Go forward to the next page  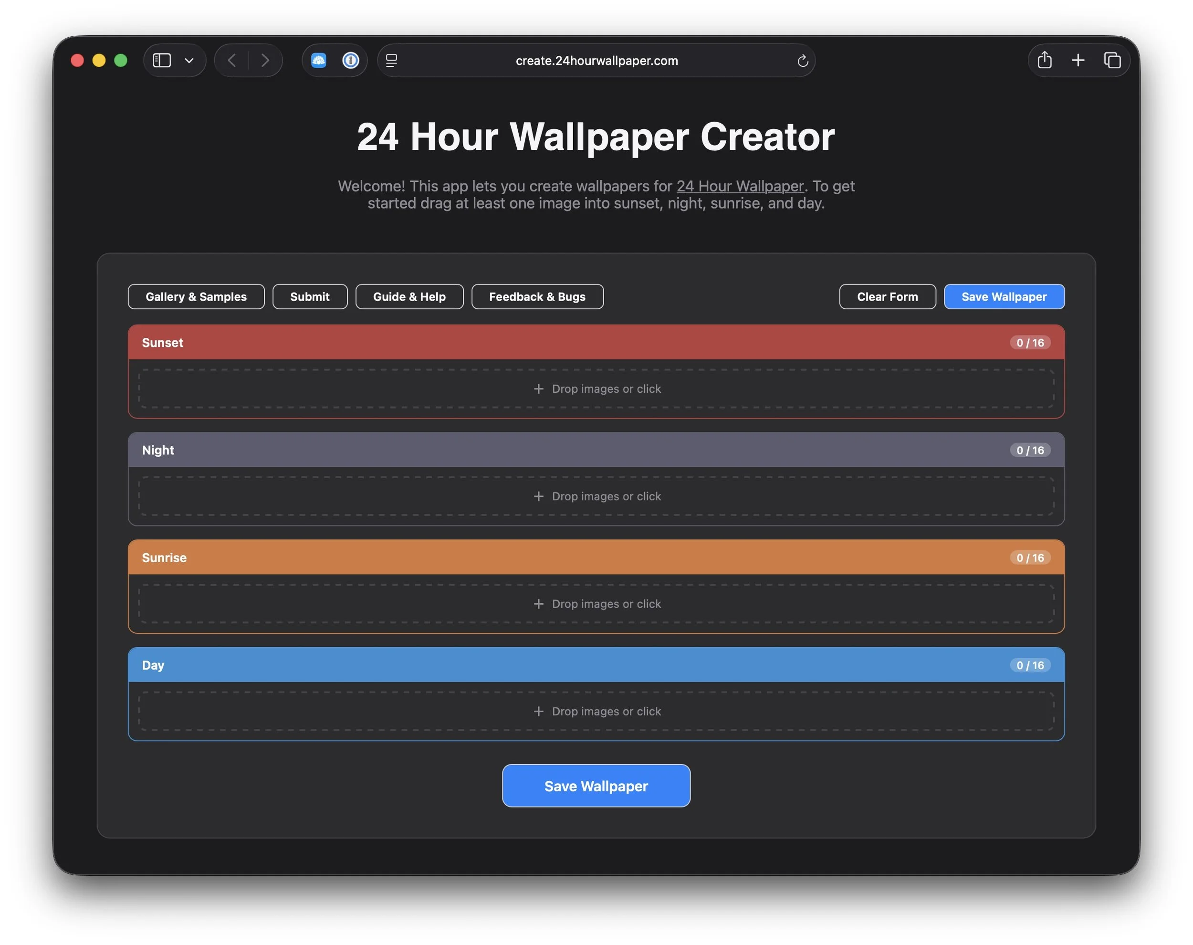point(265,60)
